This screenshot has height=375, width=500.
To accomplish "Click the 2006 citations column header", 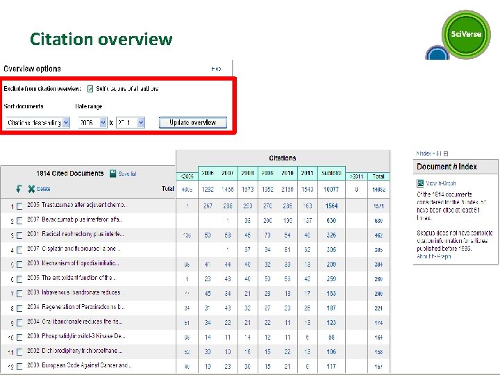I will click(208, 173).
